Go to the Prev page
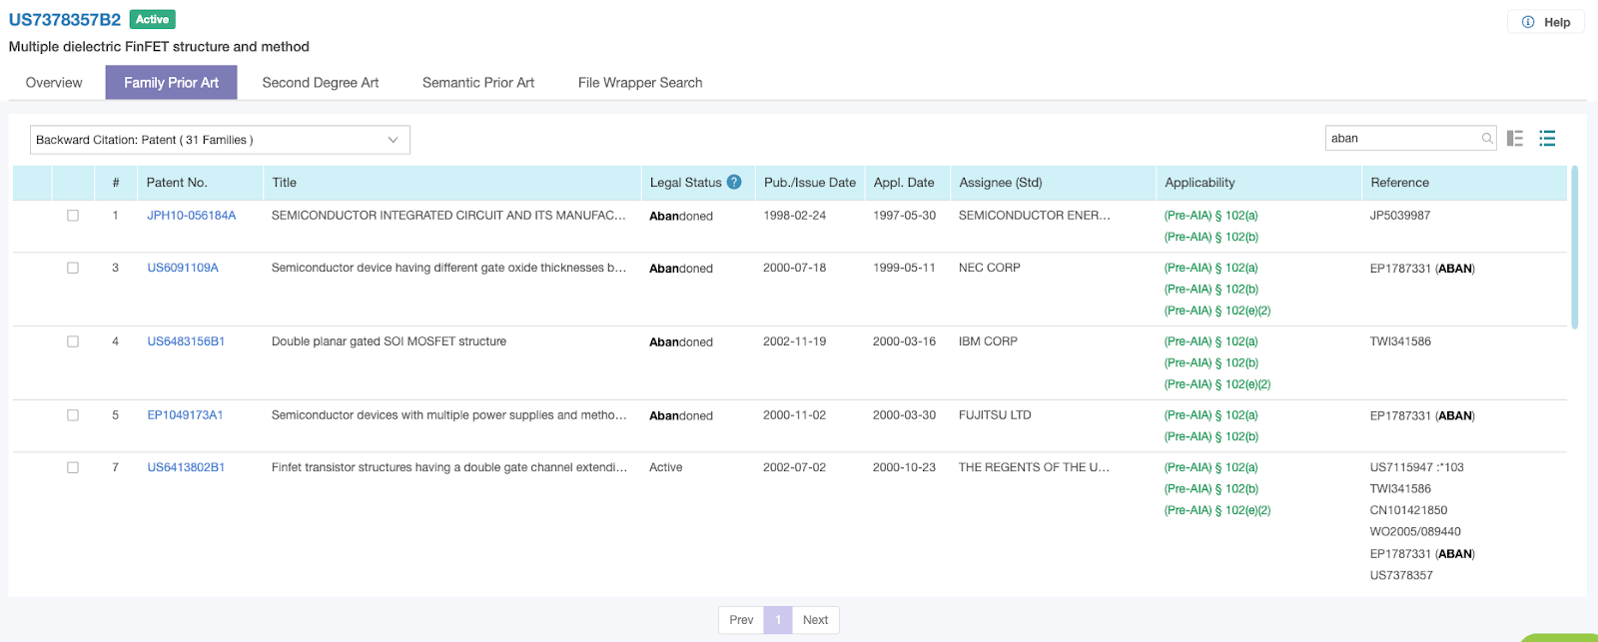This screenshot has width=1598, height=642. point(741,620)
